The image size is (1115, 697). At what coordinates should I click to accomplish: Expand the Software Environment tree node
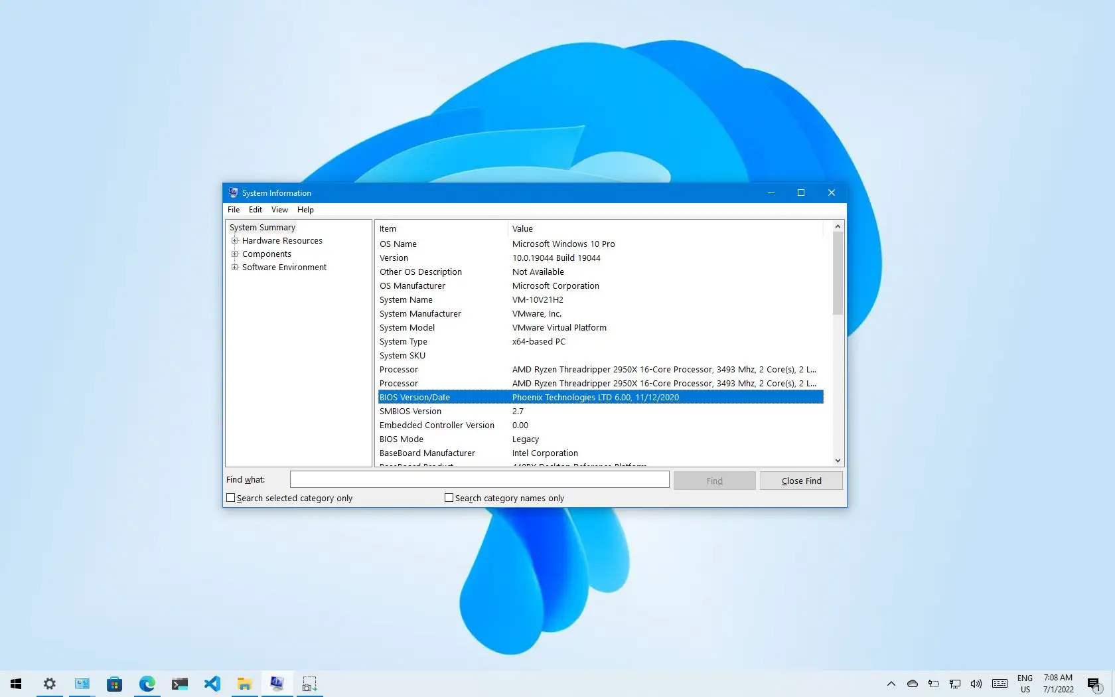click(235, 267)
